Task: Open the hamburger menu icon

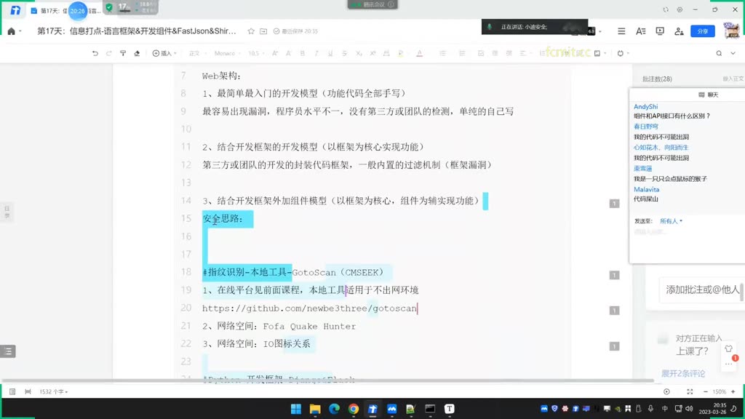Action: coord(621,31)
